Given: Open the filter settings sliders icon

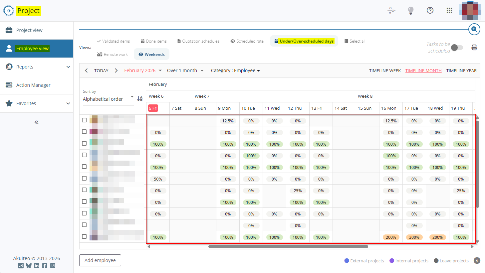Looking at the screenshot, I should point(391,11).
